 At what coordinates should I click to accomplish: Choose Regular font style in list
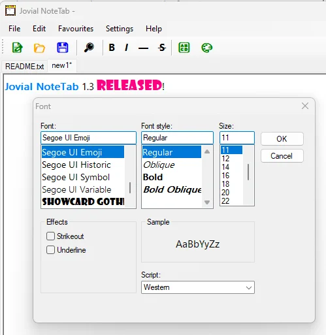172,152
